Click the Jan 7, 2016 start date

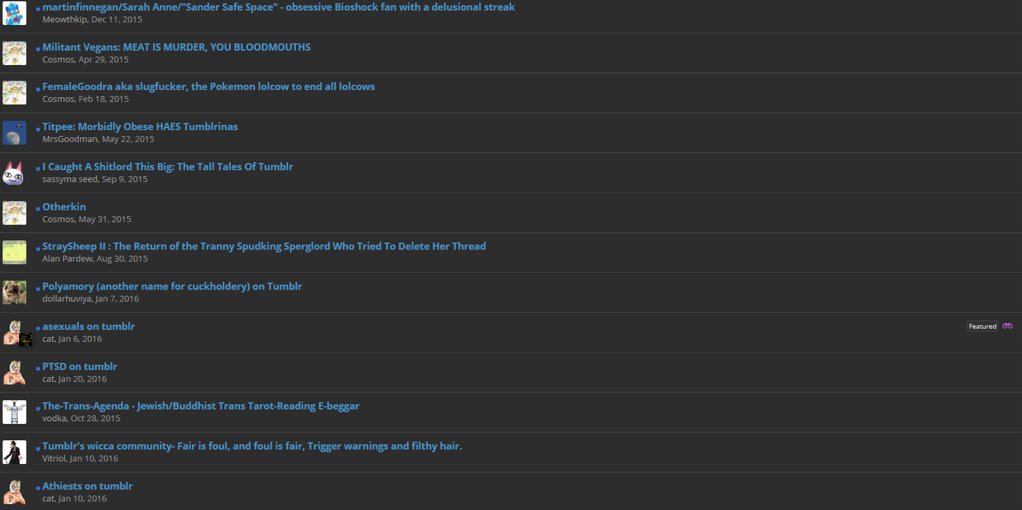[118, 299]
